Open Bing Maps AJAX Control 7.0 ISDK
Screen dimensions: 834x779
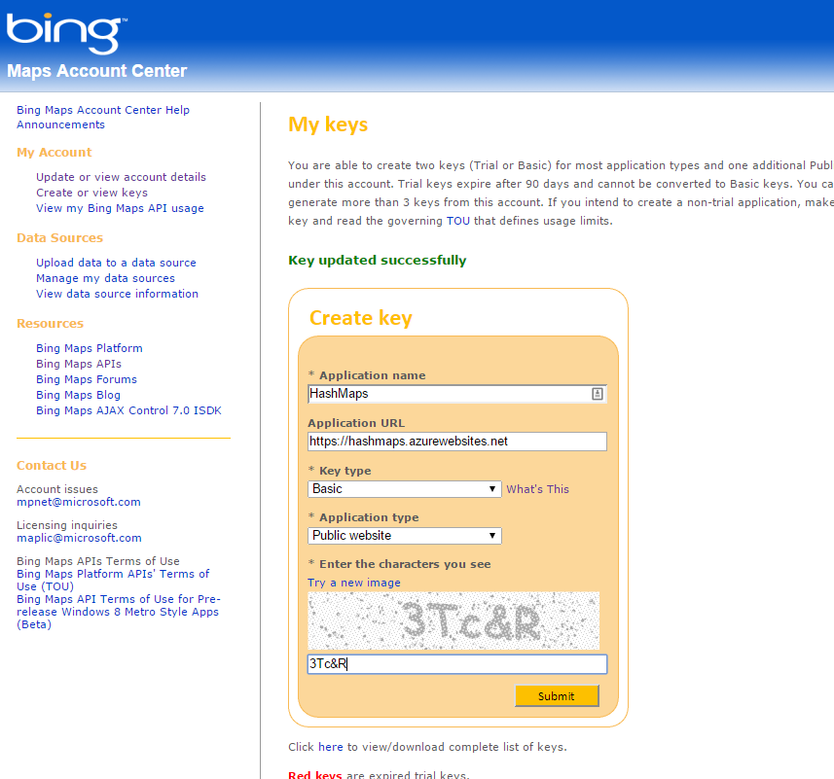coord(128,410)
